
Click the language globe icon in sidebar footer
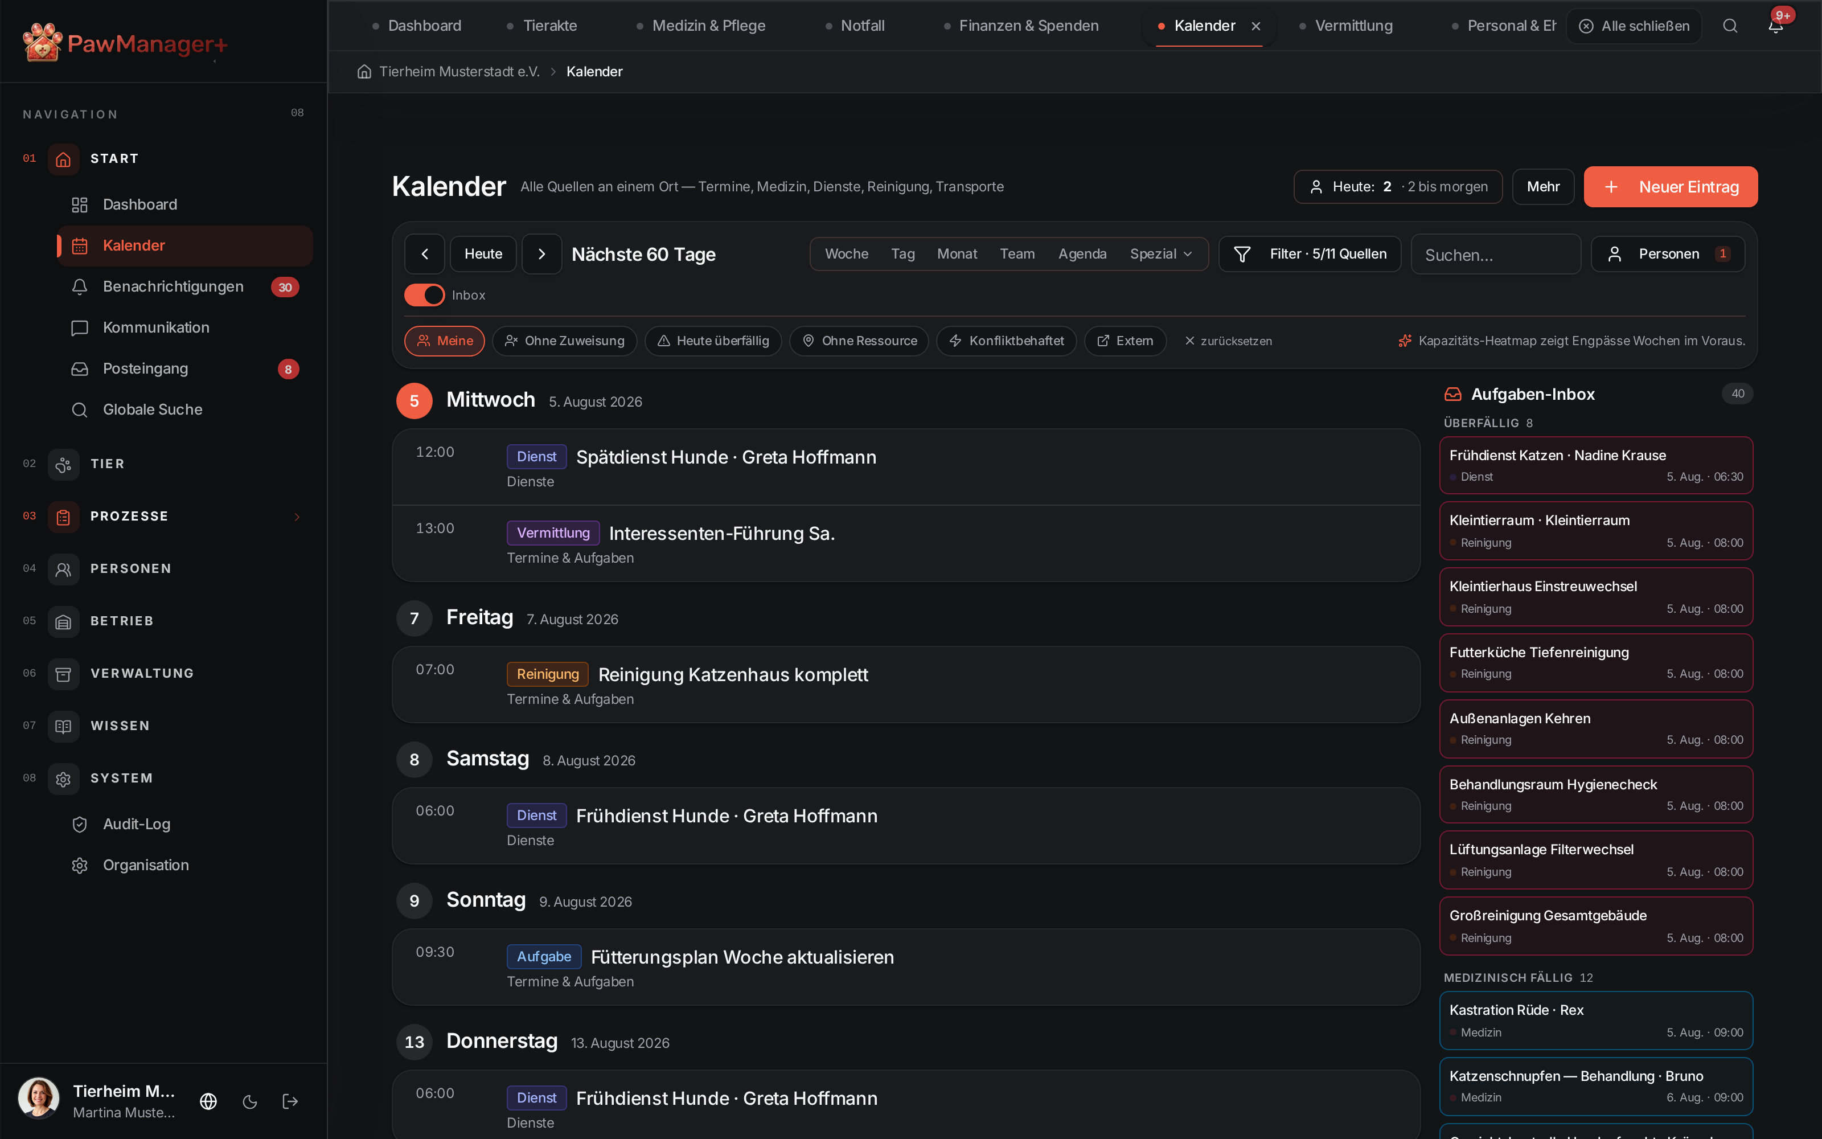tap(208, 1101)
